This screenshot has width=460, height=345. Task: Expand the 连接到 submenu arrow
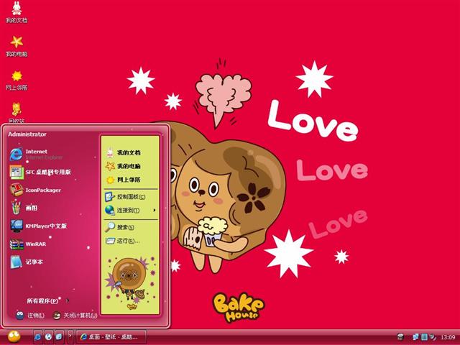[155, 210]
